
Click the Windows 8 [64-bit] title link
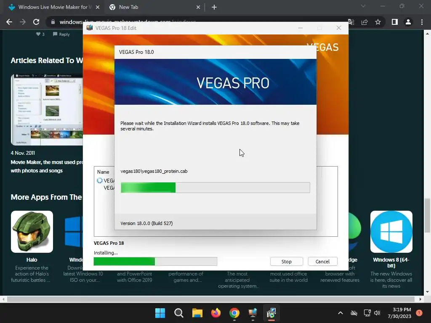(x=391, y=262)
